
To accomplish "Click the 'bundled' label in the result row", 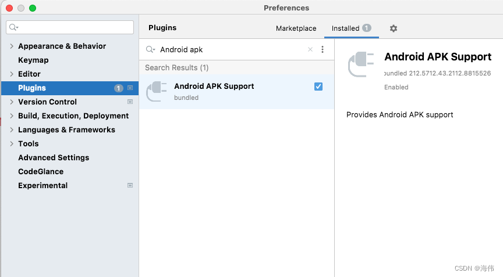I will 186,98.
